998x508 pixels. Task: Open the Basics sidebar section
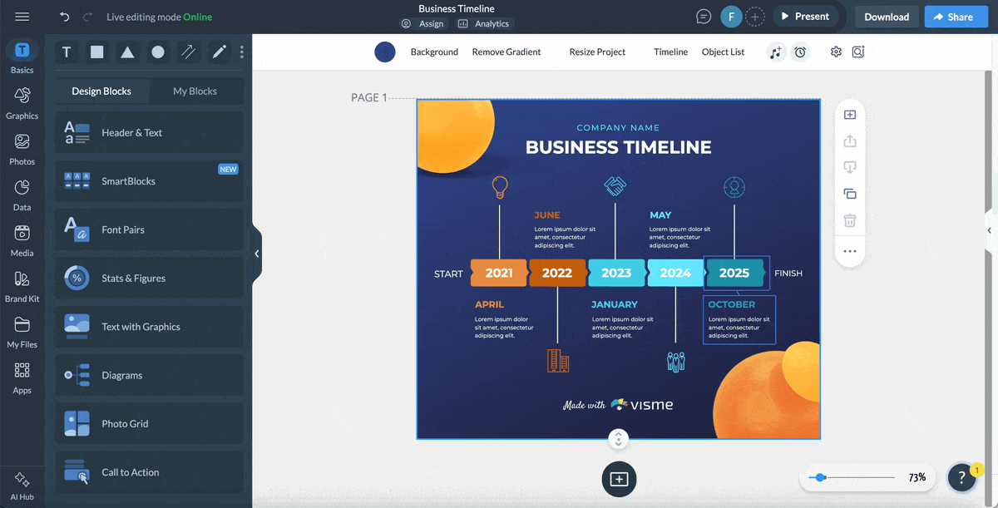pos(22,58)
